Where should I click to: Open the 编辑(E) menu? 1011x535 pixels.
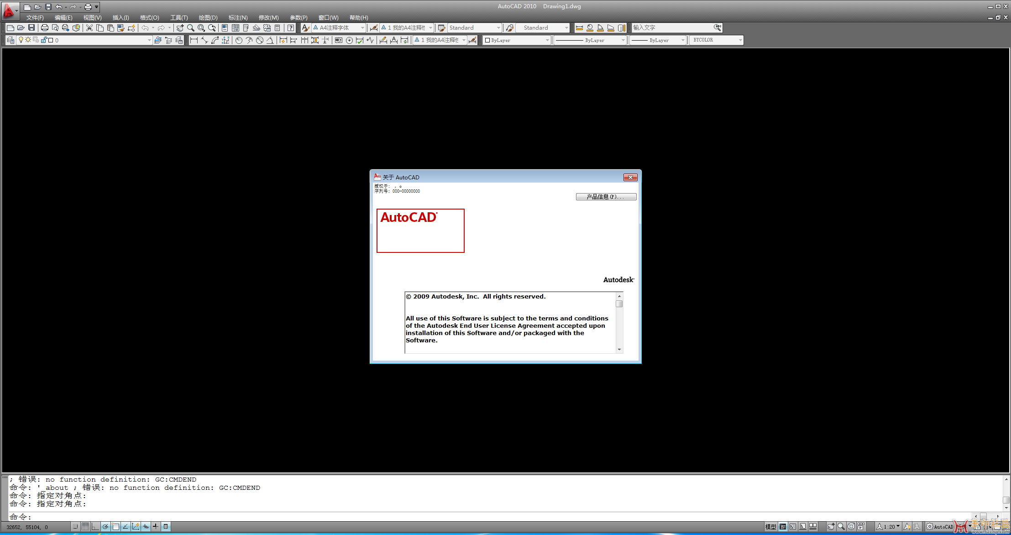click(63, 18)
